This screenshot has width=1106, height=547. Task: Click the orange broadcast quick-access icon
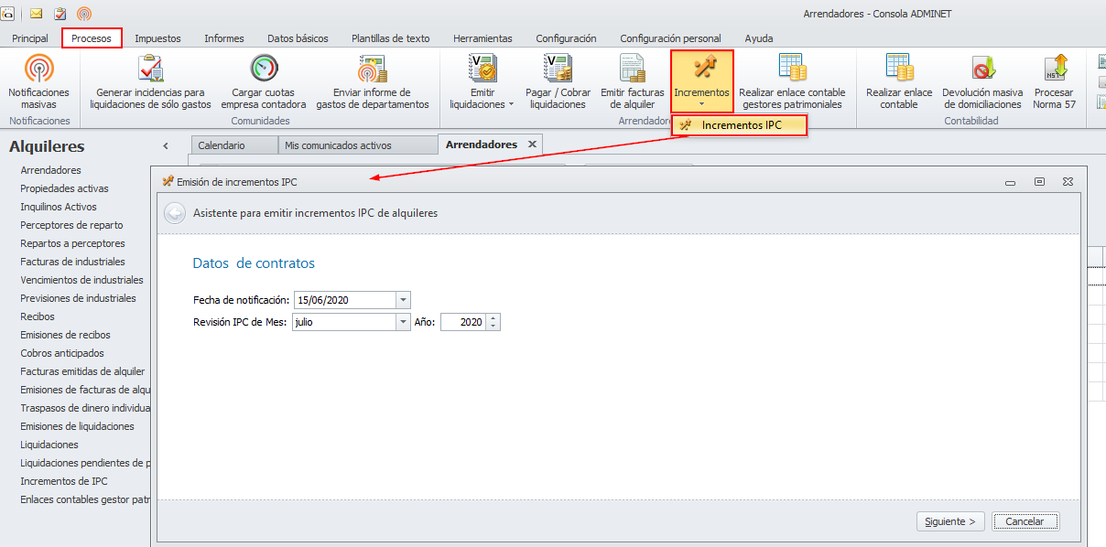pos(84,14)
